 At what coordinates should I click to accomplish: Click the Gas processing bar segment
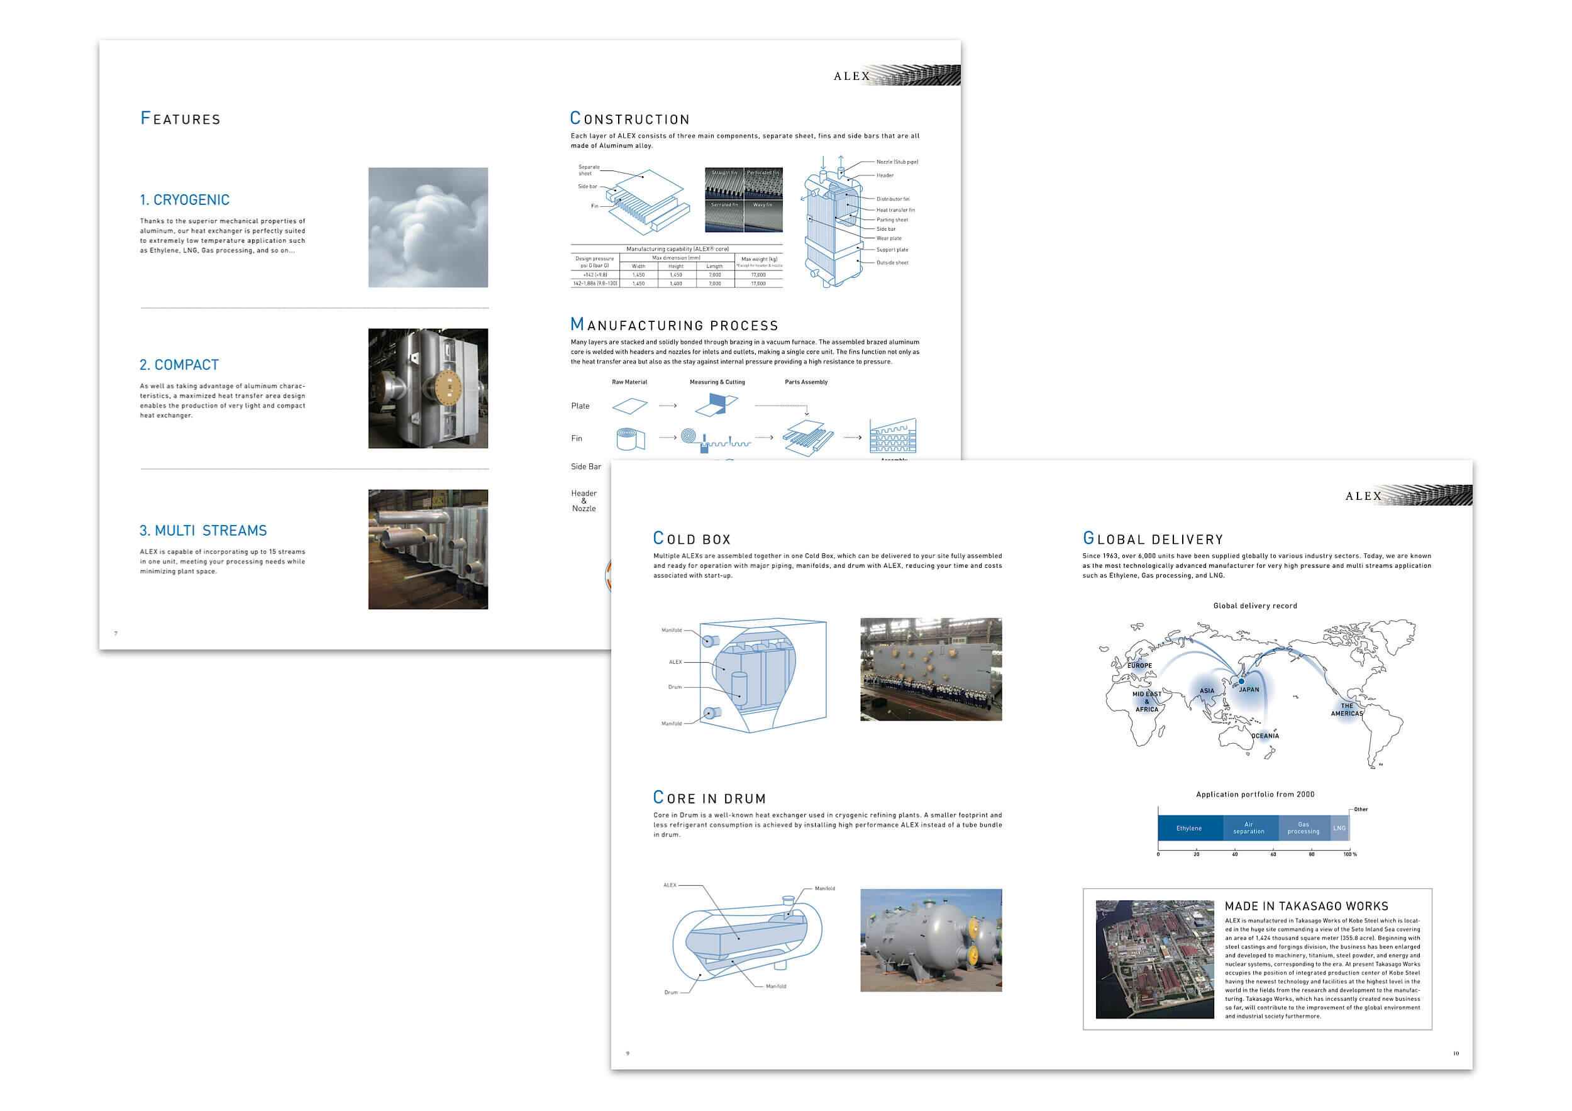point(1304,827)
